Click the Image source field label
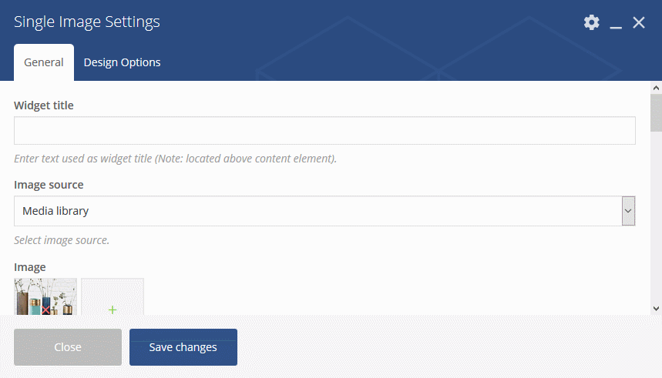662x378 pixels. (x=49, y=185)
